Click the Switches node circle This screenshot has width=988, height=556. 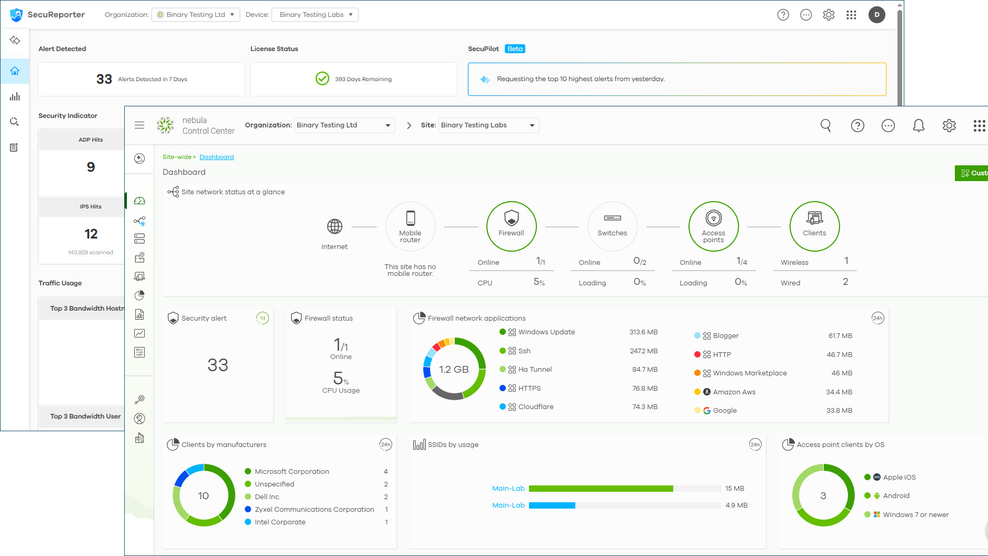click(612, 226)
